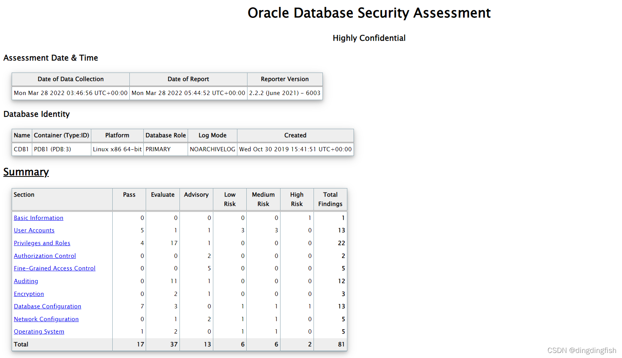Click the Pass column header
Image resolution: width=622 pixels, height=358 pixels.
[129, 199]
